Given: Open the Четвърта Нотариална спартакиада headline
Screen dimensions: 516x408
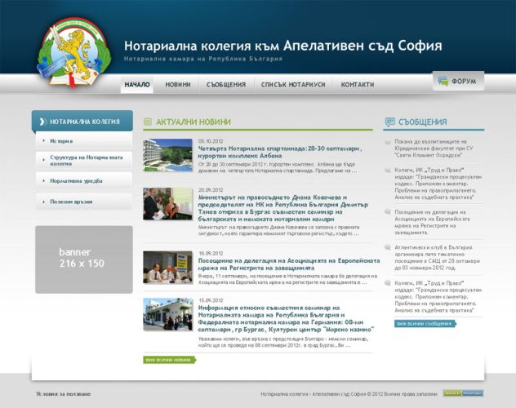Looking at the screenshot, I should [280, 152].
